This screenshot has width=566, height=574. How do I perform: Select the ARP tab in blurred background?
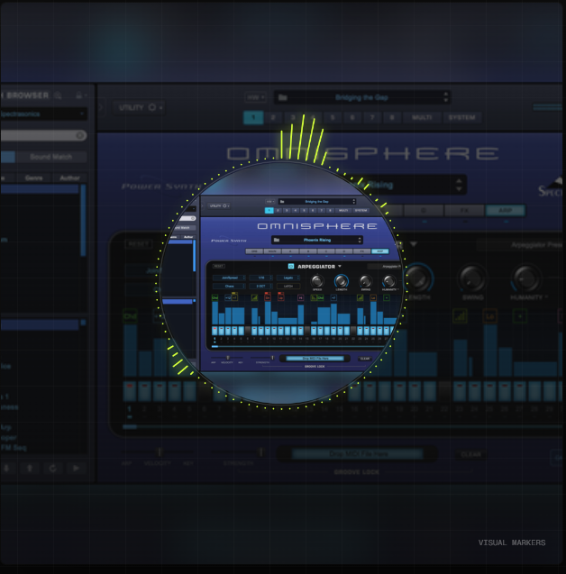(506, 211)
